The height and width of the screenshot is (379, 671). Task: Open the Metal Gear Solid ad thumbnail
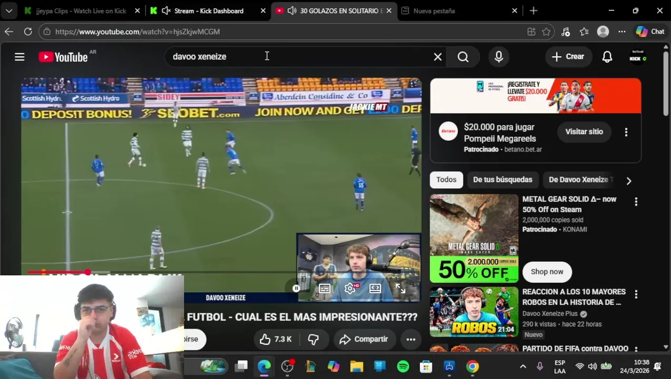click(x=474, y=238)
